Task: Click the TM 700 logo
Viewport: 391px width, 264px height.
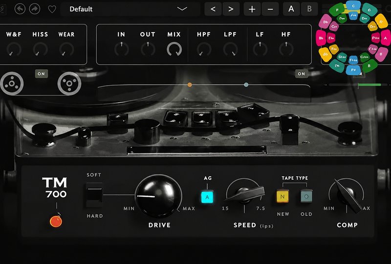Action: 55,188
